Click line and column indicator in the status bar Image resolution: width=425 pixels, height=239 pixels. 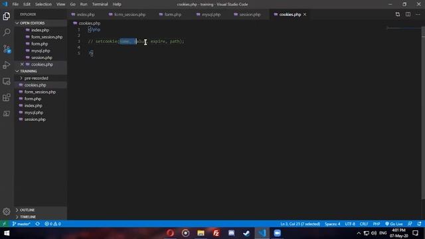300,224
